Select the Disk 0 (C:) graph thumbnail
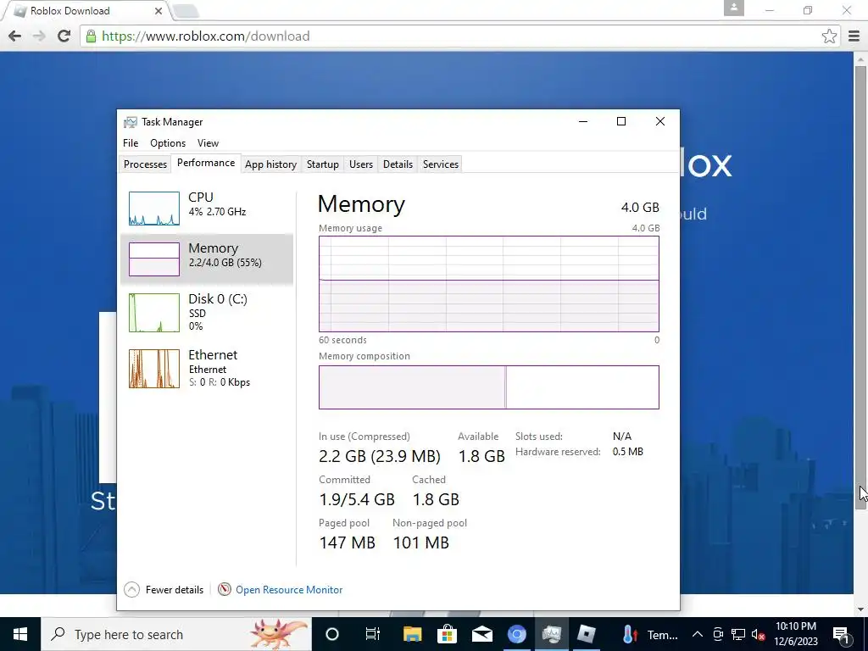Image resolution: width=868 pixels, height=651 pixels. pyautogui.click(x=154, y=313)
